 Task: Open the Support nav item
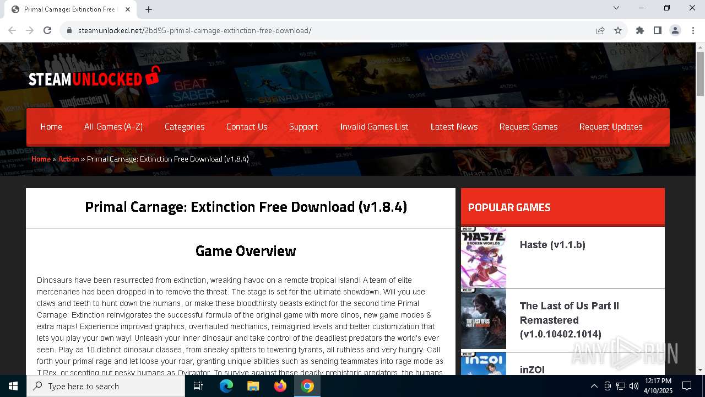pyautogui.click(x=303, y=127)
